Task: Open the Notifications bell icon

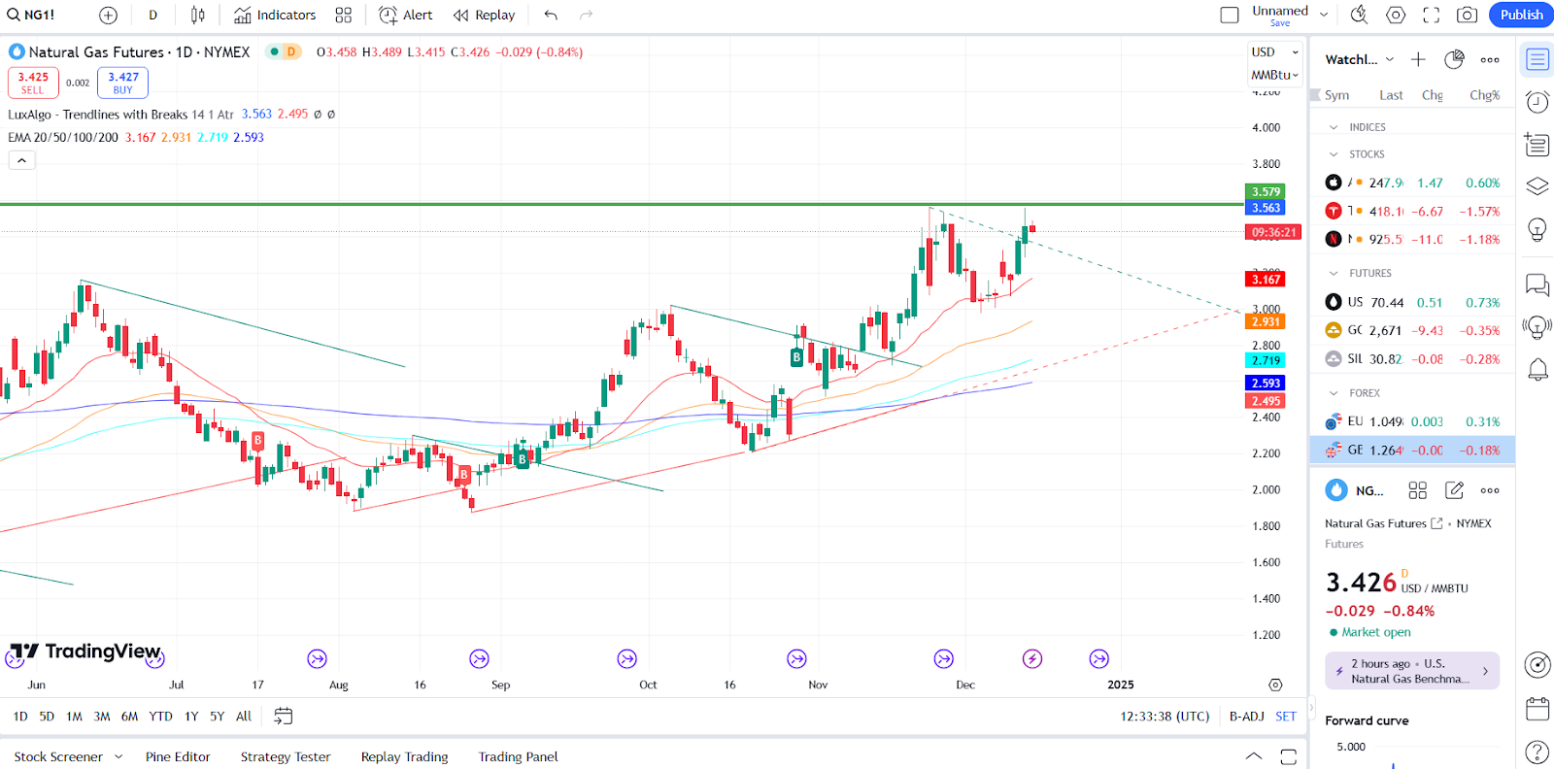Action: 1537,370
